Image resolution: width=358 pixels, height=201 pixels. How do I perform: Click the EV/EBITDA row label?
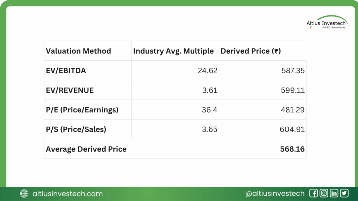click(66, 70)
